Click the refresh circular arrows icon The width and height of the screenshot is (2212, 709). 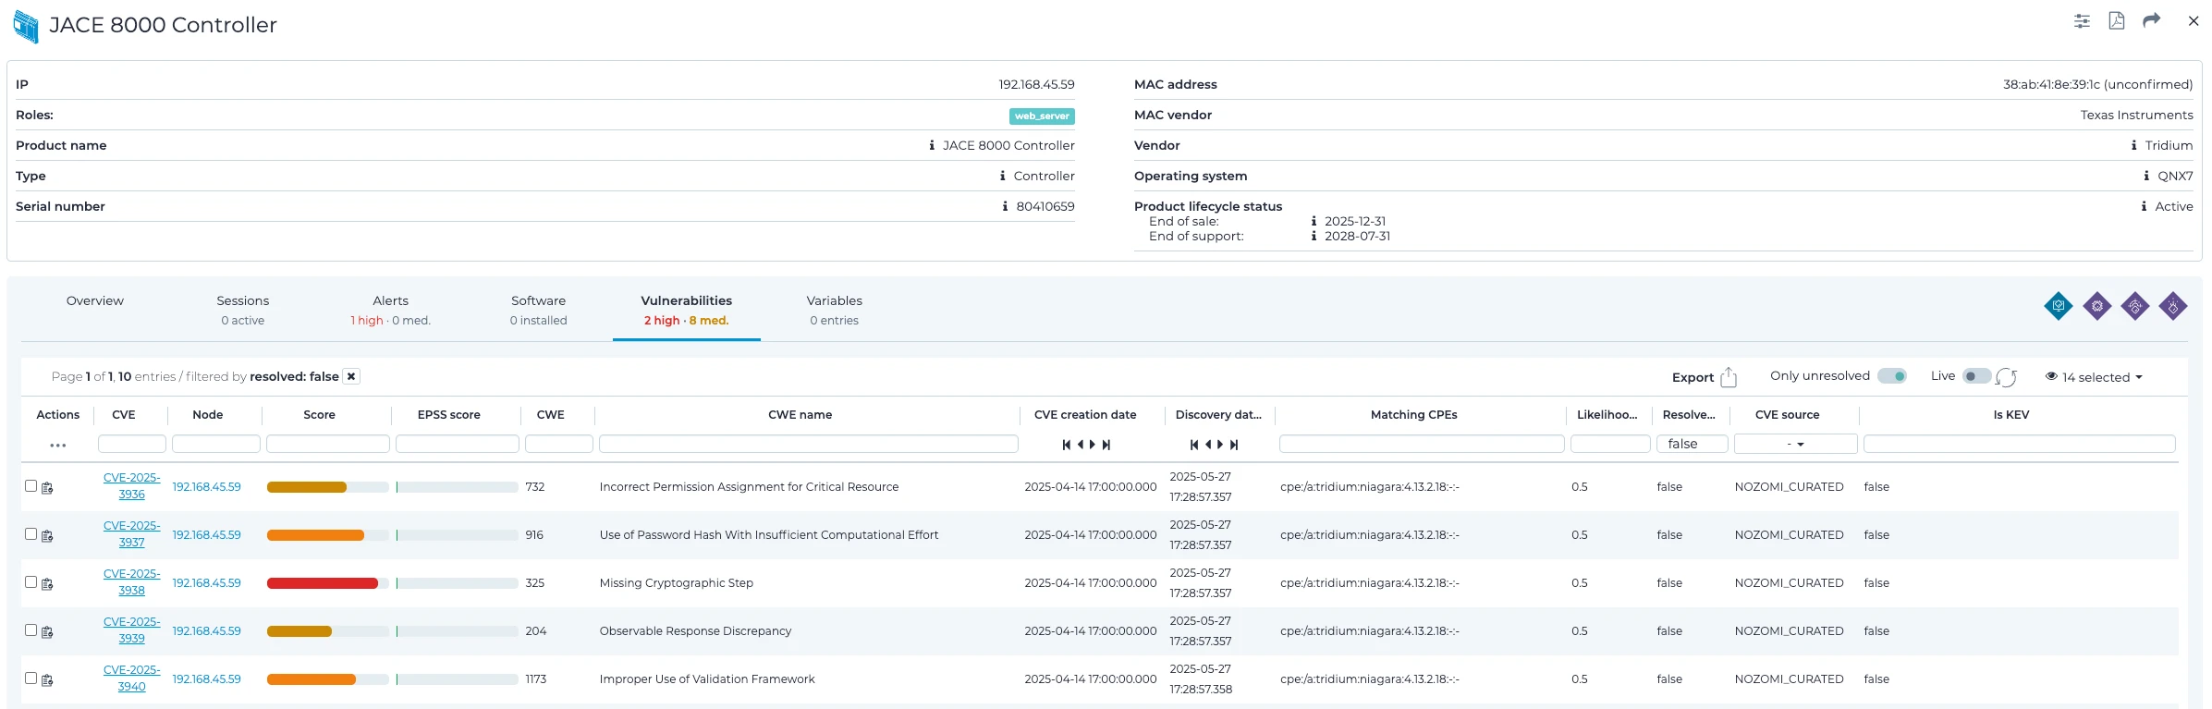coord(2006,377)
